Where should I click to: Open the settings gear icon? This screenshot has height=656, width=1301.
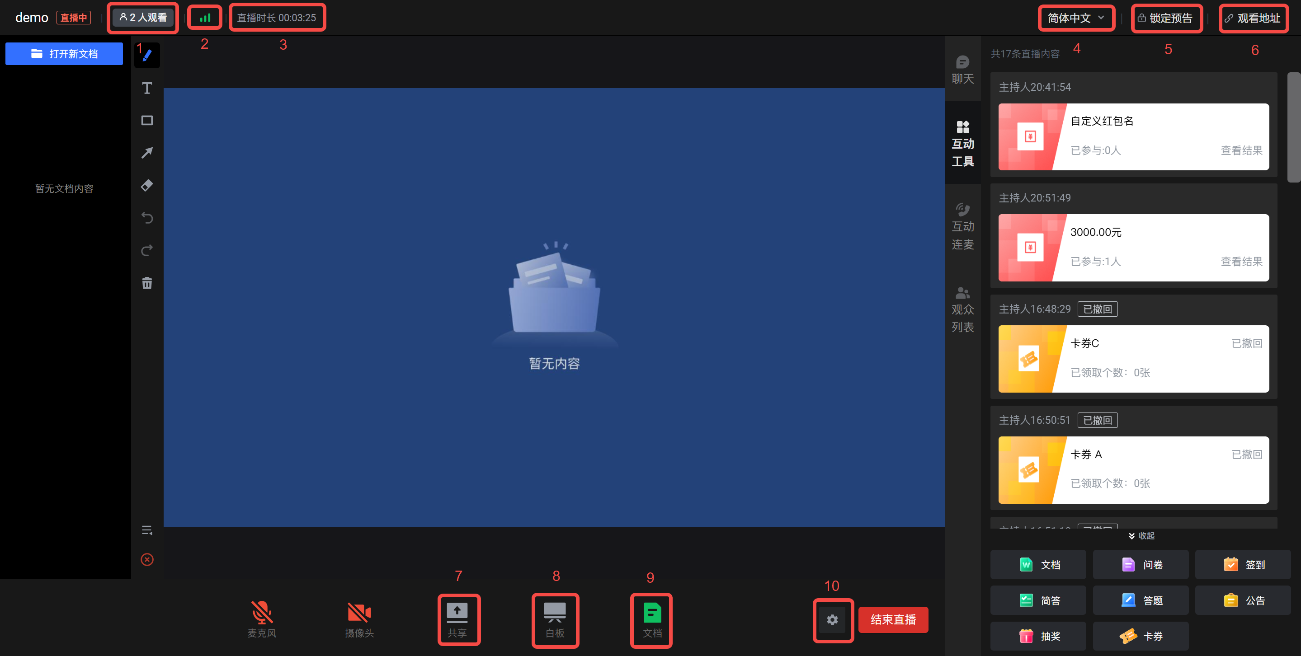click(832, 620)
